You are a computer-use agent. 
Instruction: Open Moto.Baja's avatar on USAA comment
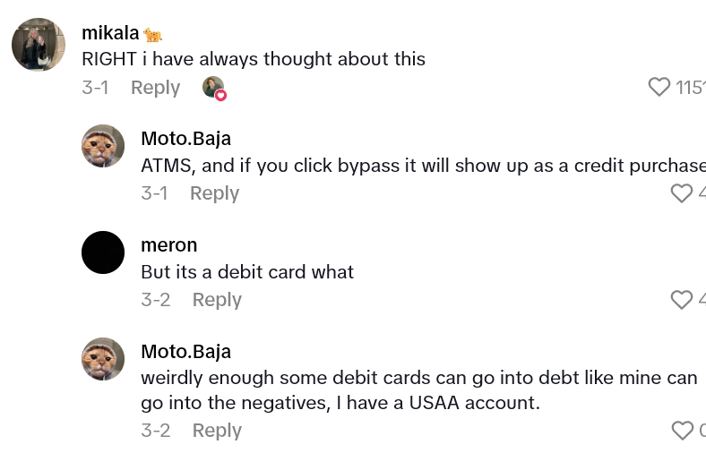coord(103,358)
